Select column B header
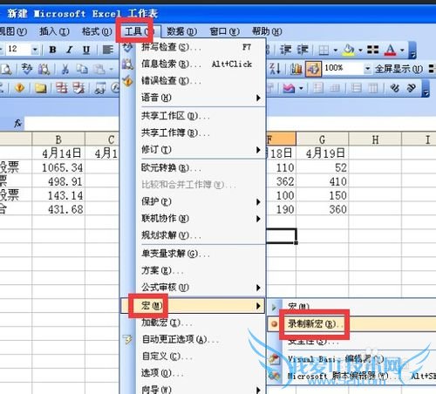436x394 pixels. pyautogui.click(x=58, y=139)
